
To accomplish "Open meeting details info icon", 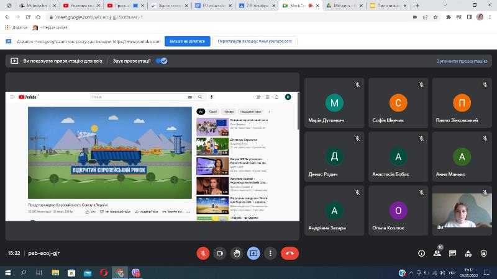I will 421,253.
